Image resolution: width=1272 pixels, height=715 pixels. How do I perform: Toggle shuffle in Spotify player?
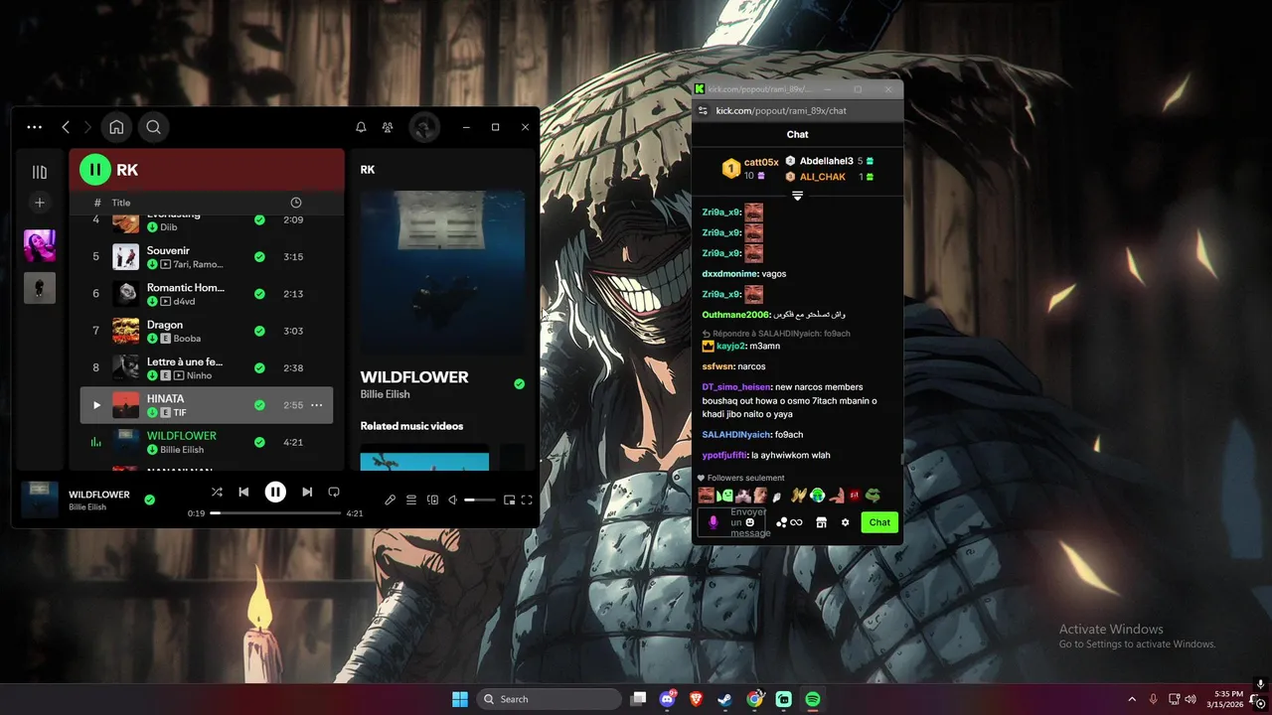coord(217,492)
